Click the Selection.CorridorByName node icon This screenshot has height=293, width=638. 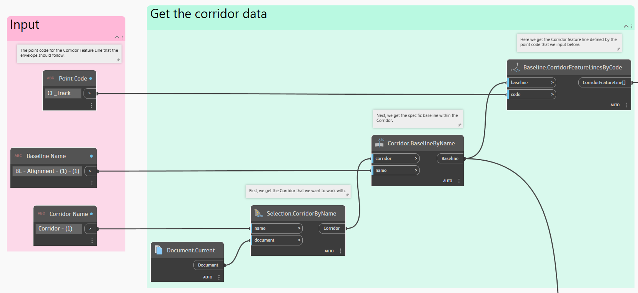(258, 213)
